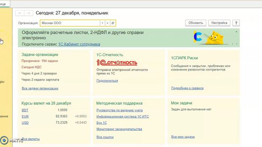Open Все ссылки link
This screenshot has width=262, height=147.
click(x=105, y=137)
